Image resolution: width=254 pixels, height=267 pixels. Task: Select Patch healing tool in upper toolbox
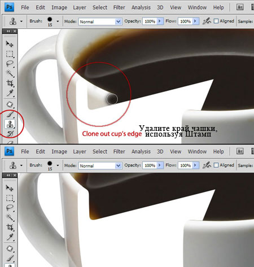pyautogui.click(x=10, y=104)
